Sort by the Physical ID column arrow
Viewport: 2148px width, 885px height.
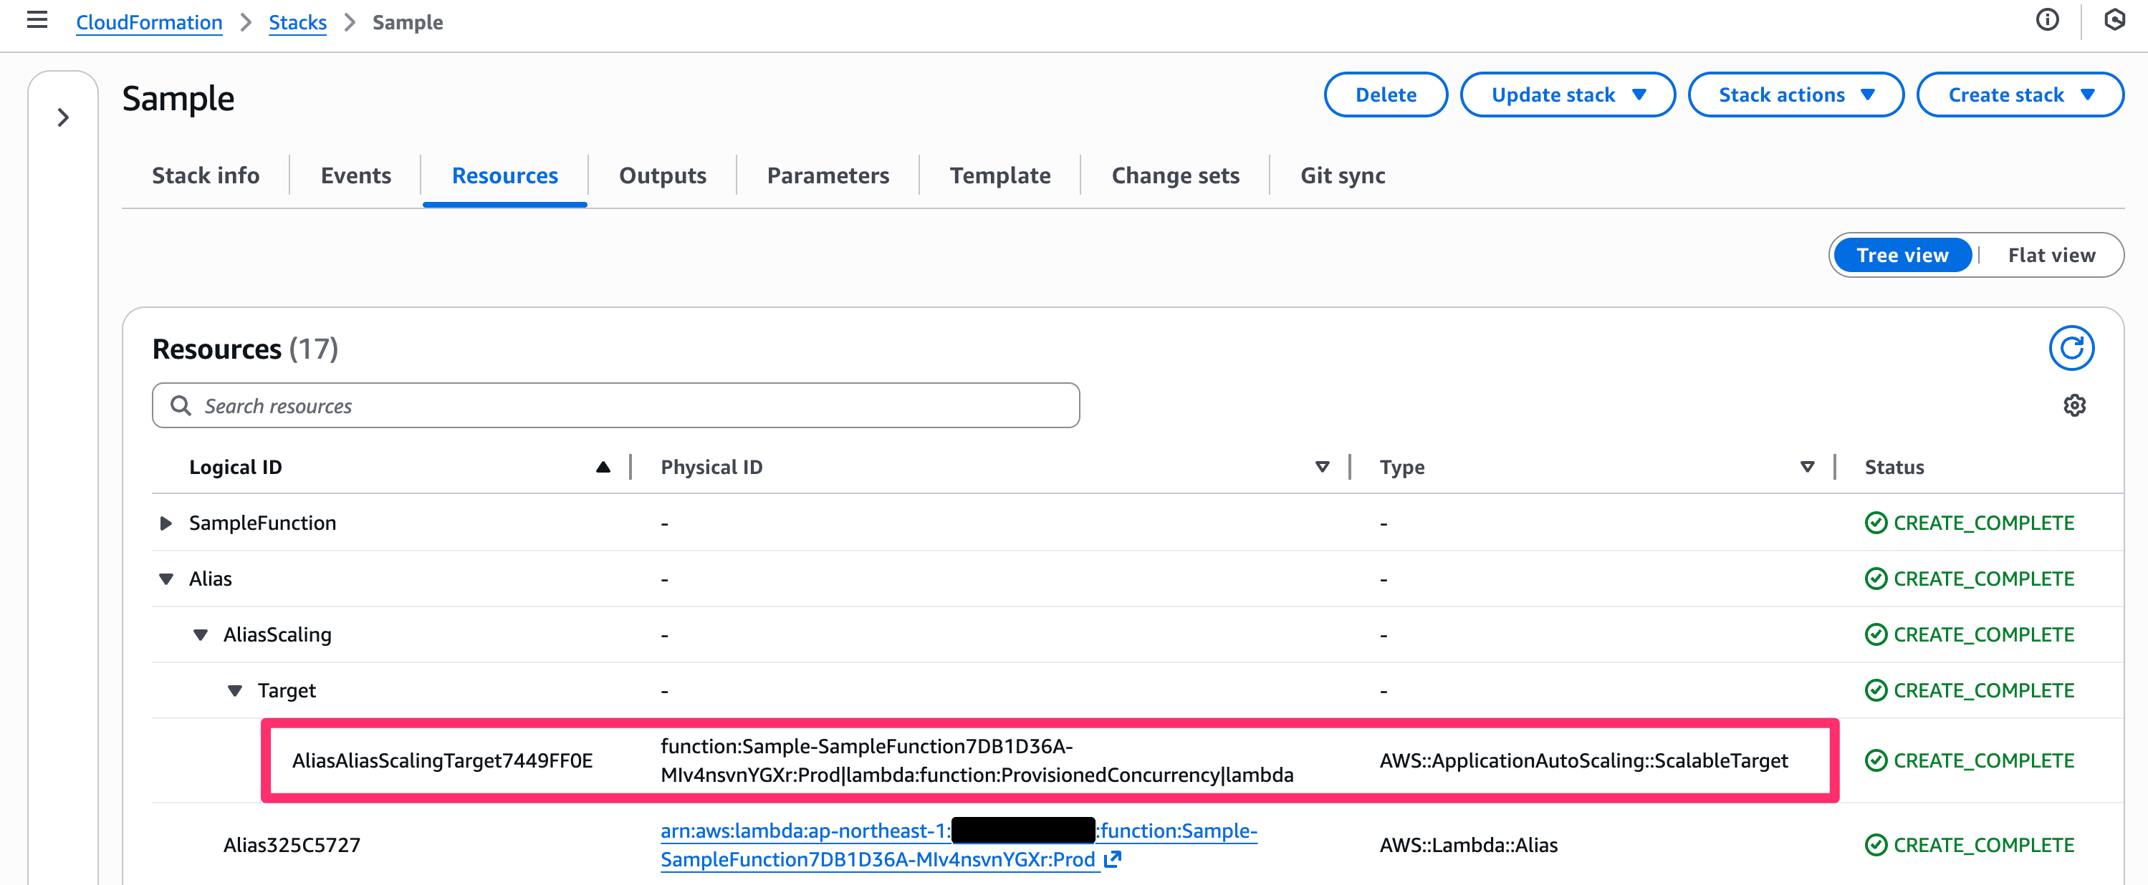click(1322, 468)
